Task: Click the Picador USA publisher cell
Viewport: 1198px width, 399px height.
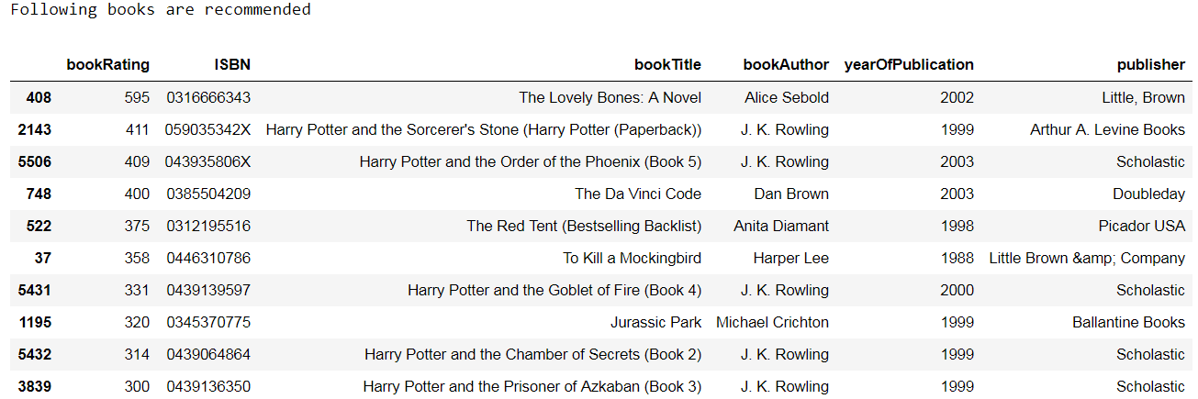Action: point(1141,226)
